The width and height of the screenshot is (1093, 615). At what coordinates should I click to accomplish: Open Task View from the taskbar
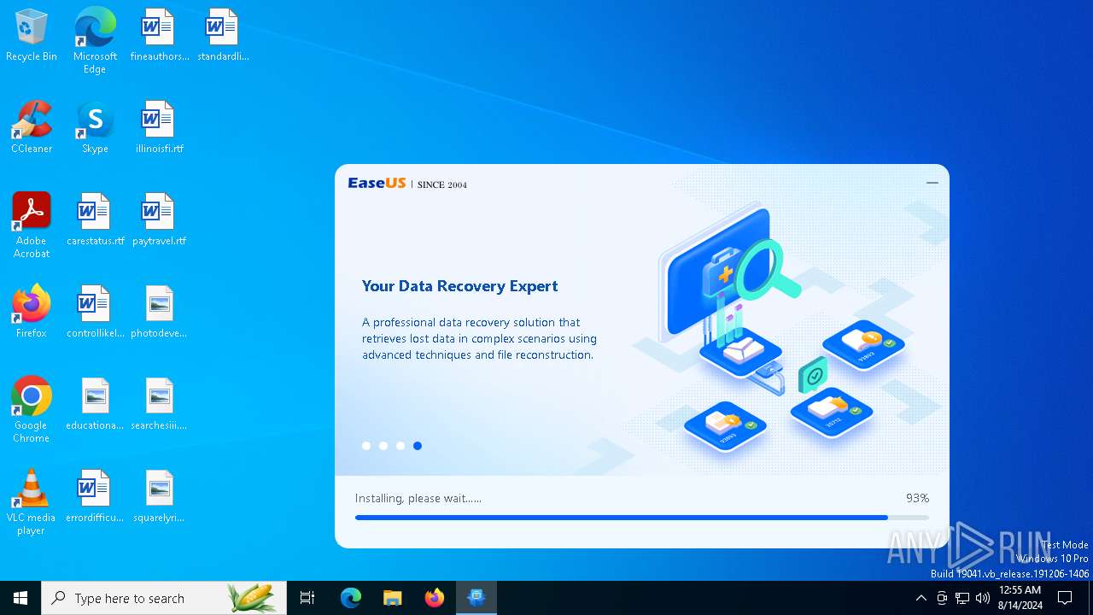307,598
